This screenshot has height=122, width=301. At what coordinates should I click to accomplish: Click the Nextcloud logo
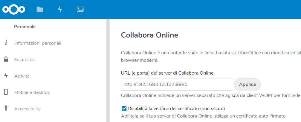tap(14, 9)
